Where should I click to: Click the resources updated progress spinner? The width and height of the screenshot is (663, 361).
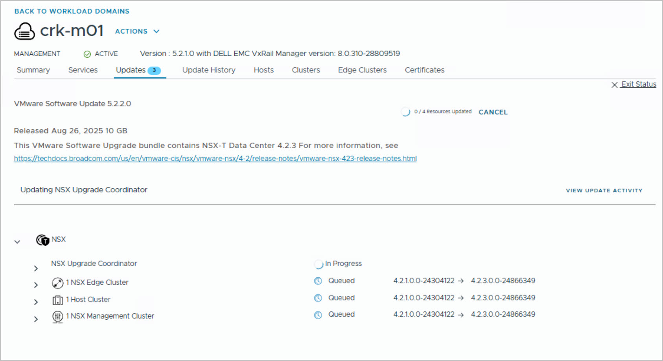pyautogui.click(x=405, y=112)
